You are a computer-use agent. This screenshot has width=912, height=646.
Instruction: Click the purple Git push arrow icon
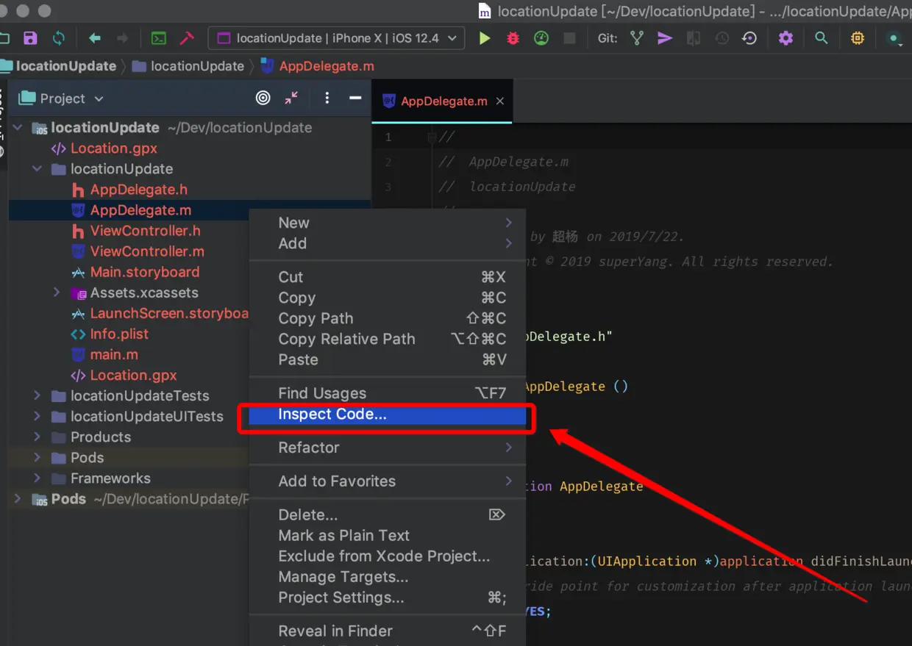point(665,38)
